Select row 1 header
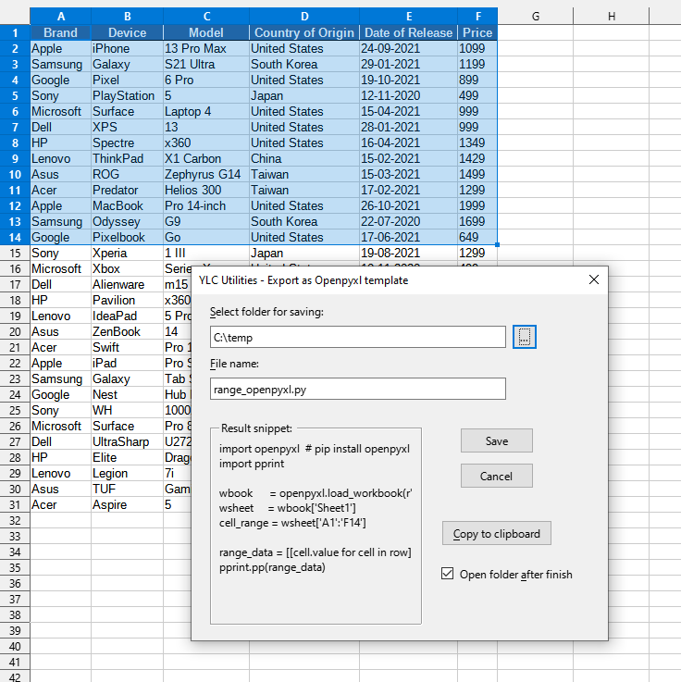 (x=15, y=32)
